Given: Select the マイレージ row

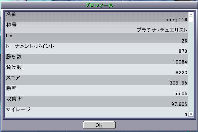Looking at the screenshot, I should tap(97, 112).
